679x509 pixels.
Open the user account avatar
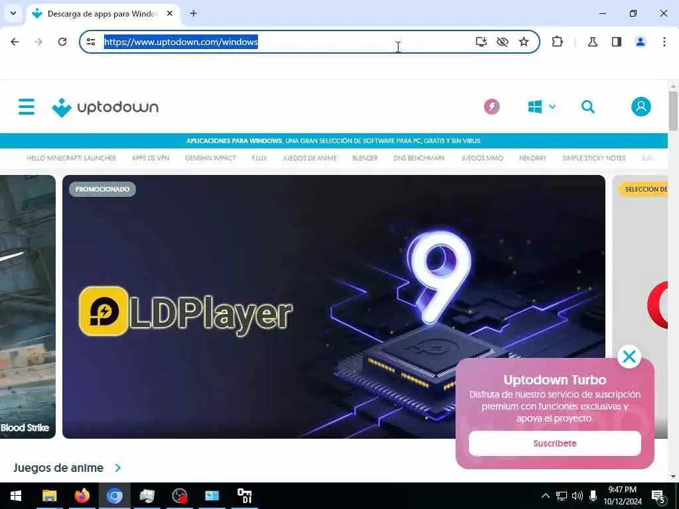coord(641,107)
